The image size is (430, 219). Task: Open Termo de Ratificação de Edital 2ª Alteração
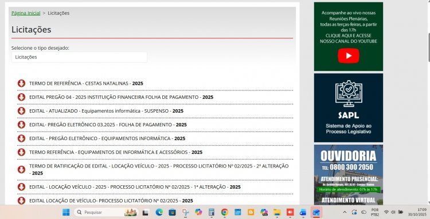(x=159, y=169)
